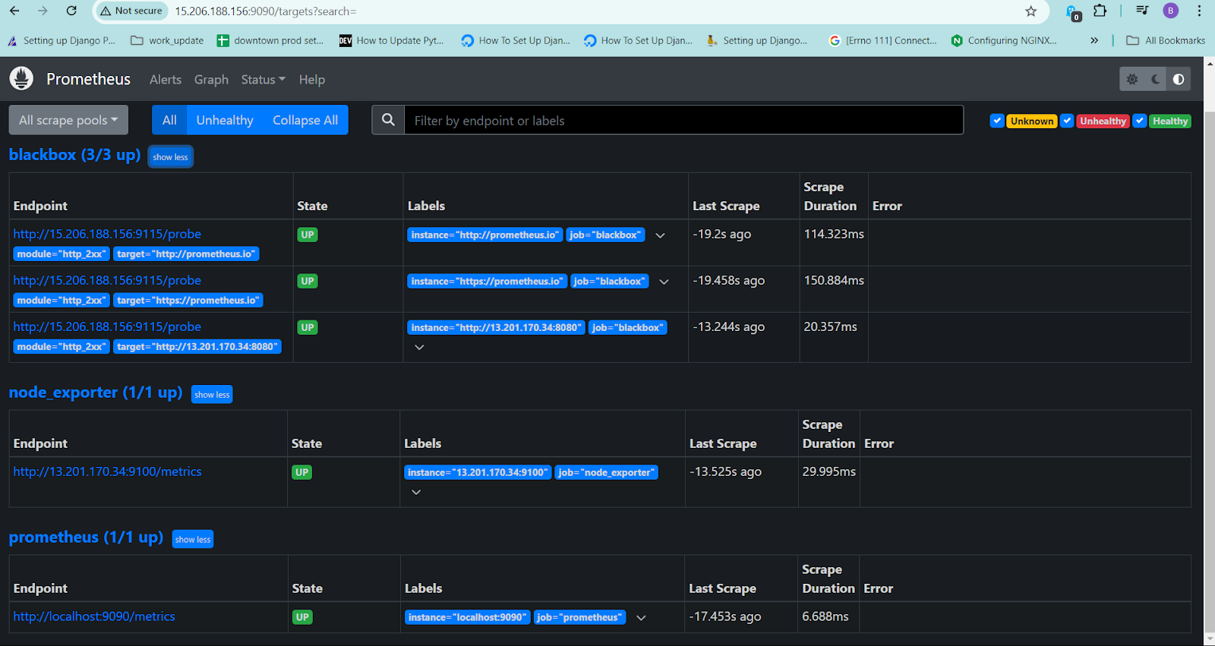The image size is (1215, 646).
Task: Open the Graph nav item
Action: click(x=211, y=79)
